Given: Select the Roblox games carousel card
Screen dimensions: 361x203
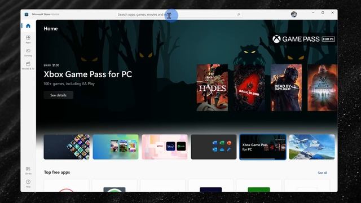Looking at the screenshot, I should 116,147.
